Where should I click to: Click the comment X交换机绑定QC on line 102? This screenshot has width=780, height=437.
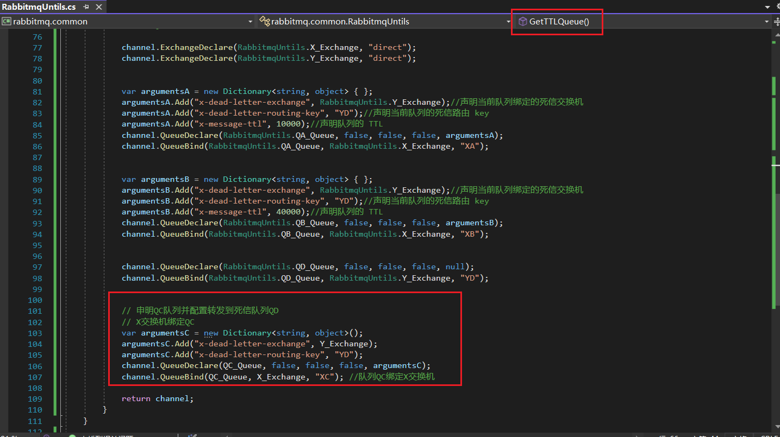click(158, 322)
